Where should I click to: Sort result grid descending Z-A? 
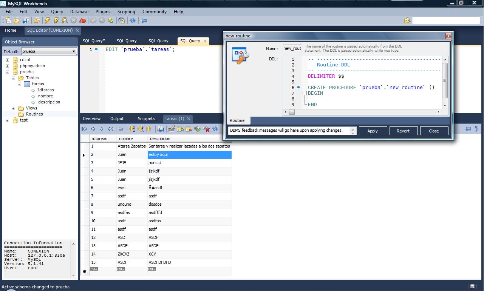click(141, 129)
